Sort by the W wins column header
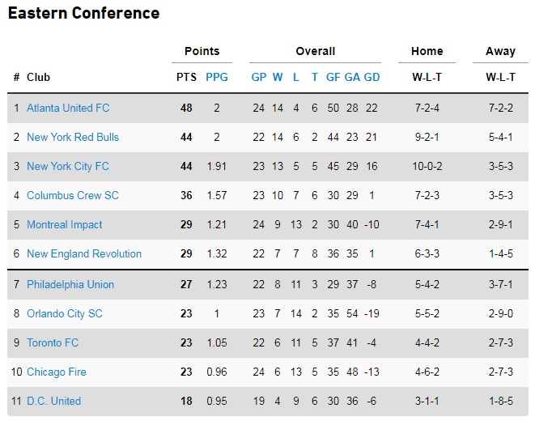The image size is (535, 421). coord(278,77)
